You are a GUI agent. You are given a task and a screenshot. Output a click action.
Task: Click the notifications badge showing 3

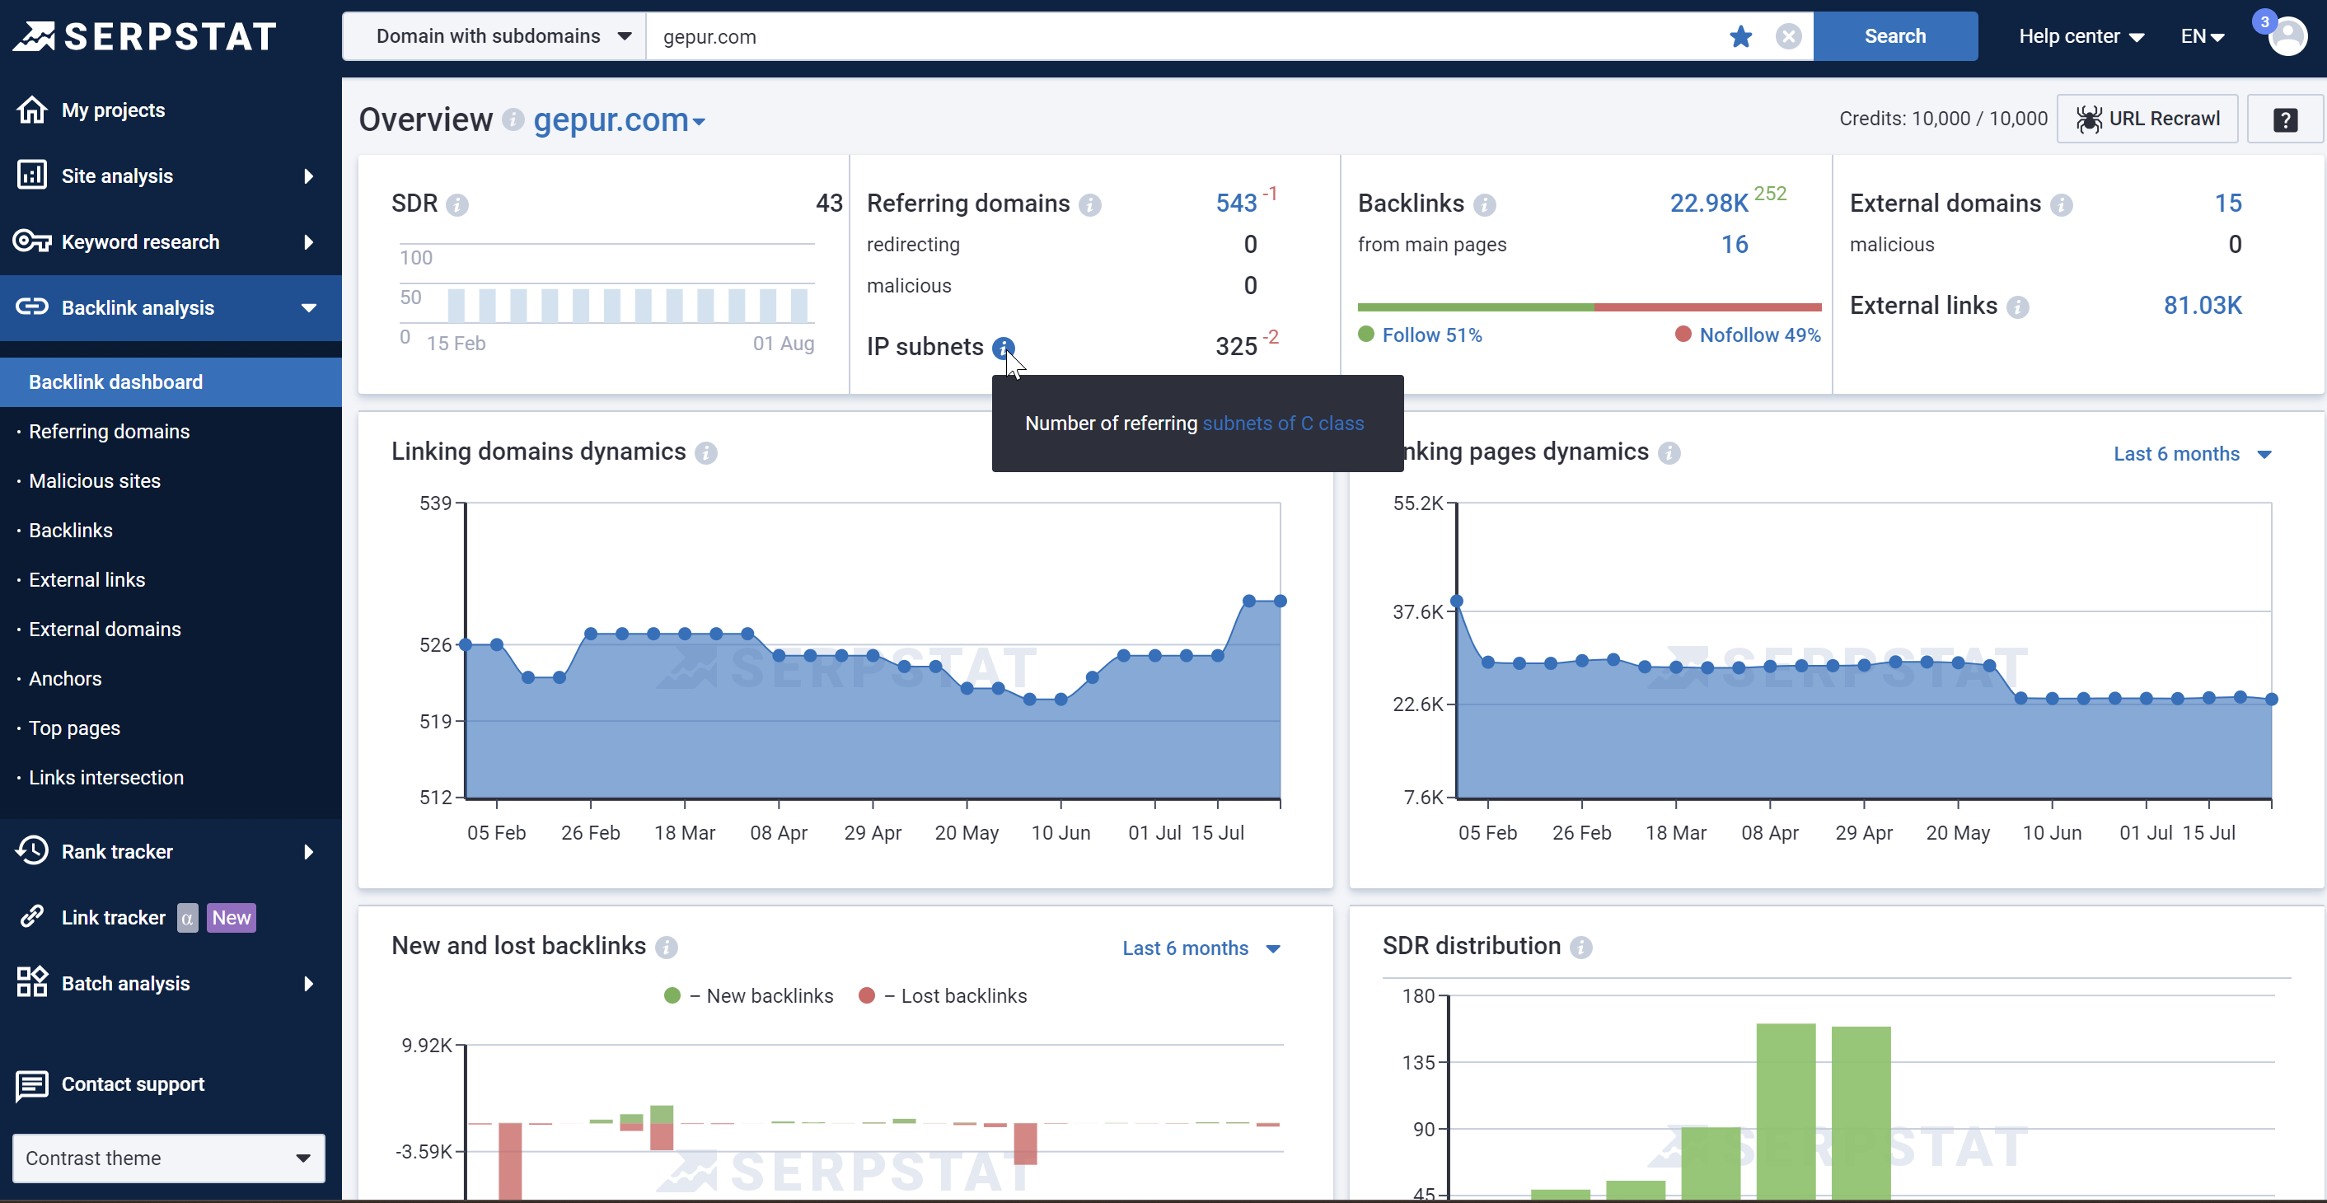pos(2264,21)
